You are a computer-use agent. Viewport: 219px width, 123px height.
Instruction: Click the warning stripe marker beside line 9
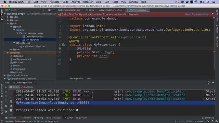[214, 49]
